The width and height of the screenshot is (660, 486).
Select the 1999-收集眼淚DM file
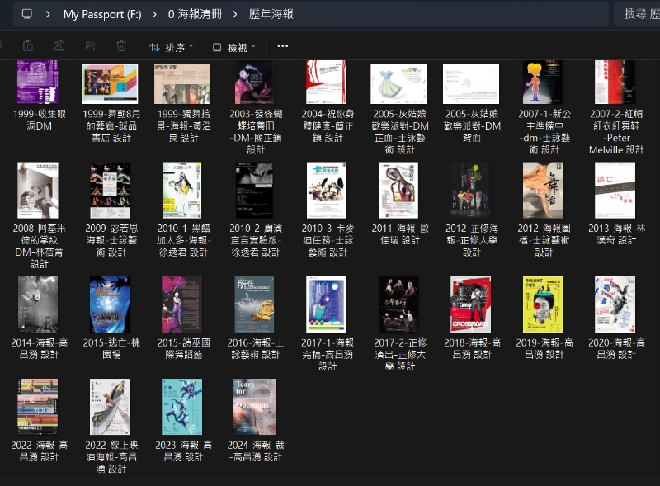(x=38, y=83)
